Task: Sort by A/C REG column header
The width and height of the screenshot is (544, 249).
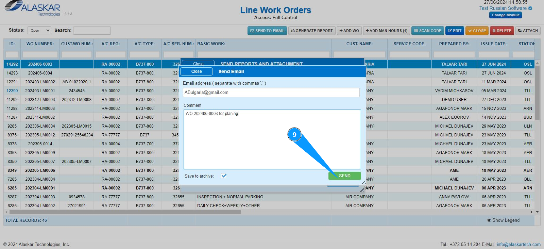Action: coord(111,44)
